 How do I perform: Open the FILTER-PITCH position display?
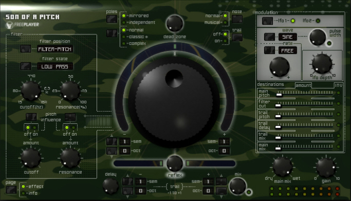(x=55, y=49)
